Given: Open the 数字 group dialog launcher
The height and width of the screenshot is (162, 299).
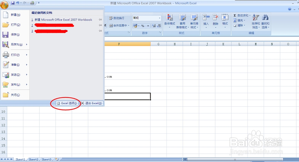Looking at the screenshot, I should 160,33.
